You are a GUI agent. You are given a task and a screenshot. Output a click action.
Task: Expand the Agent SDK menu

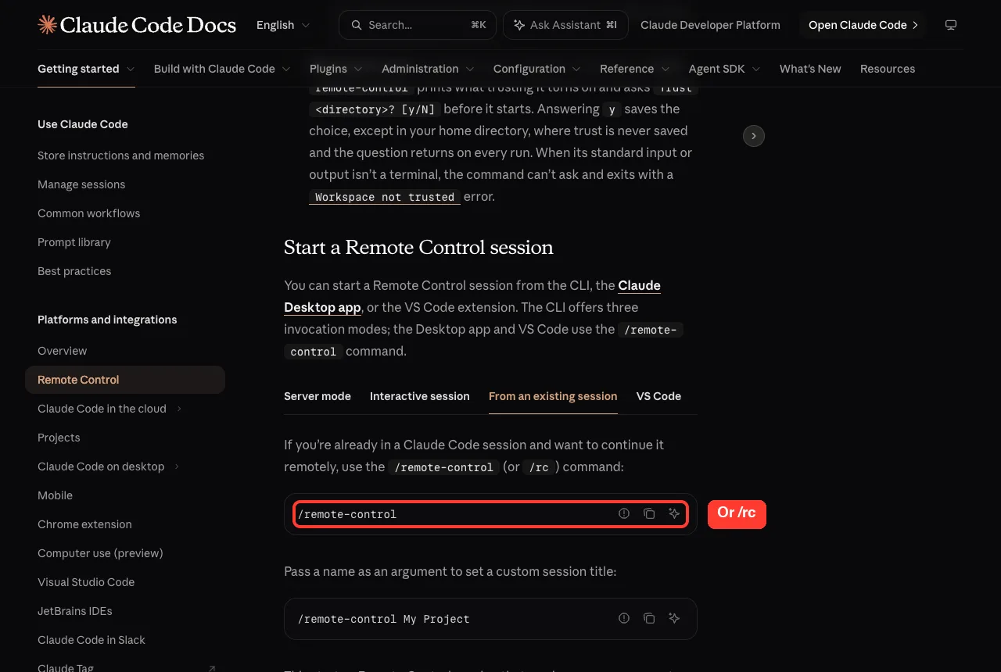[725, 69]
